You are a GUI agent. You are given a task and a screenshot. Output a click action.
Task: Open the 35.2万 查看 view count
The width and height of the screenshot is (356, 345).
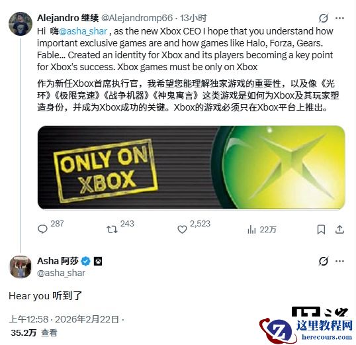(34, 332)
